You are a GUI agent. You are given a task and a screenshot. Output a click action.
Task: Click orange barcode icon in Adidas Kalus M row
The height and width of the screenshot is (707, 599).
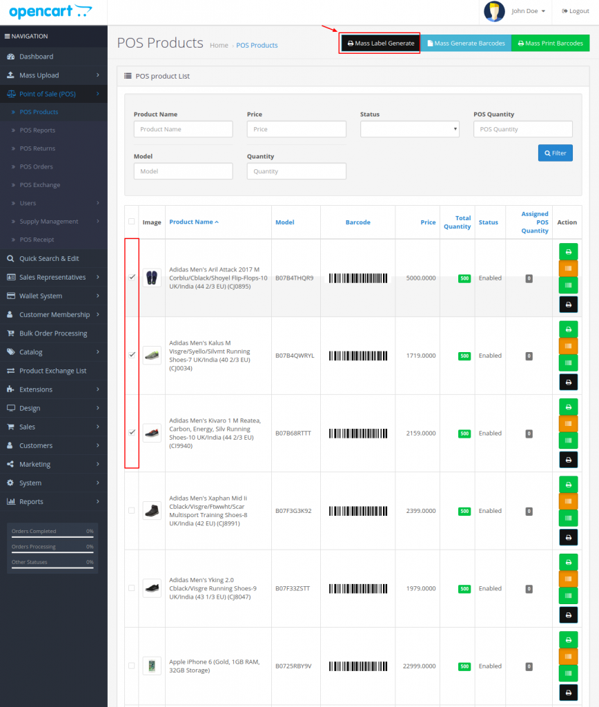pyautogui.click(x=569, y=347)
